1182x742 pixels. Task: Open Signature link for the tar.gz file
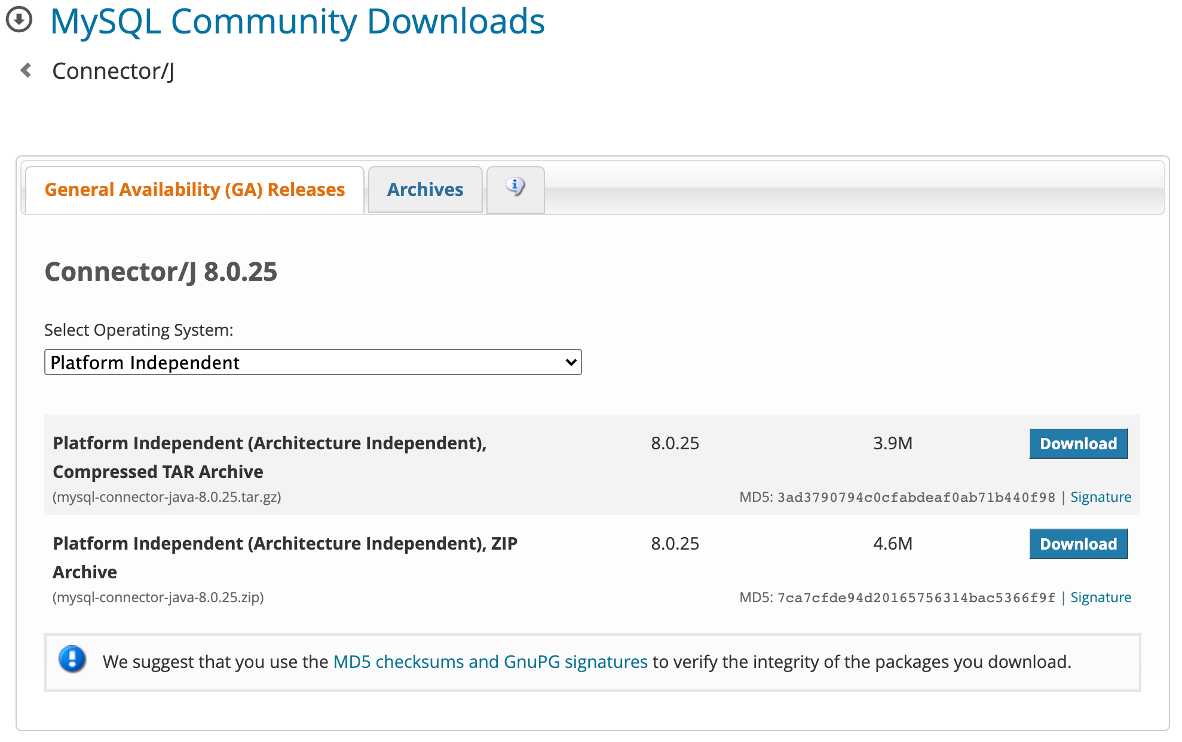tap(1100, 497)
